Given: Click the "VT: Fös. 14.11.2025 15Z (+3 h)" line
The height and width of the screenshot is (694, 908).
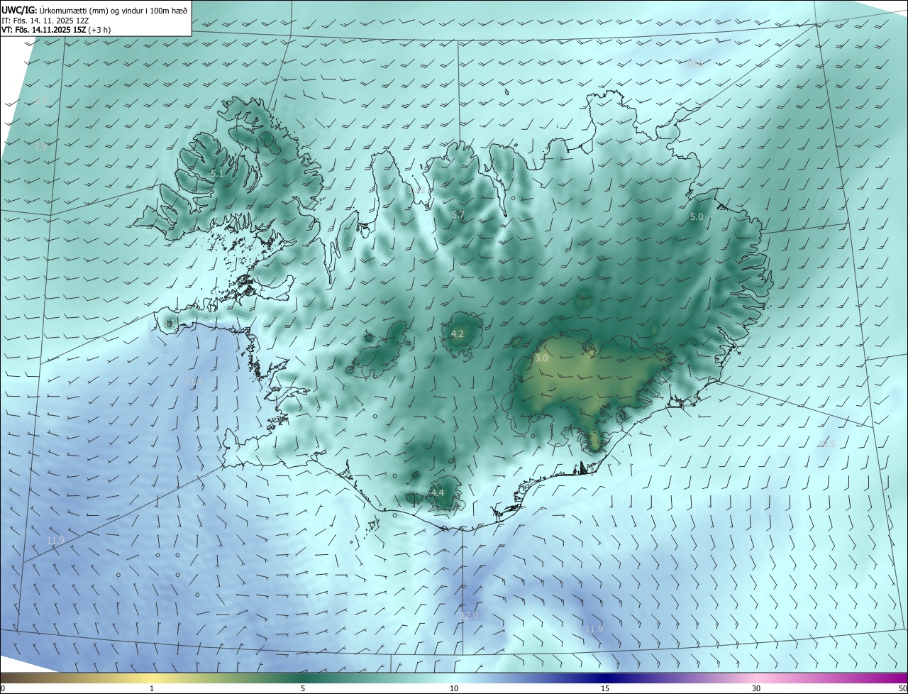Looking at the screenshot, I should click(x=56, y=30).
